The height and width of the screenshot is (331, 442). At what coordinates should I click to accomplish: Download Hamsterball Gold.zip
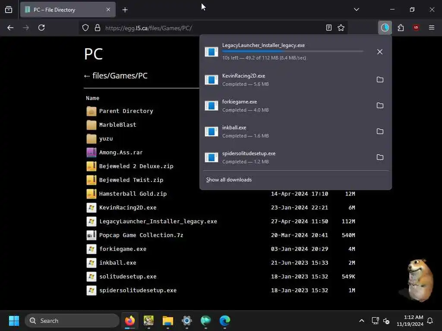click(133, 194)
